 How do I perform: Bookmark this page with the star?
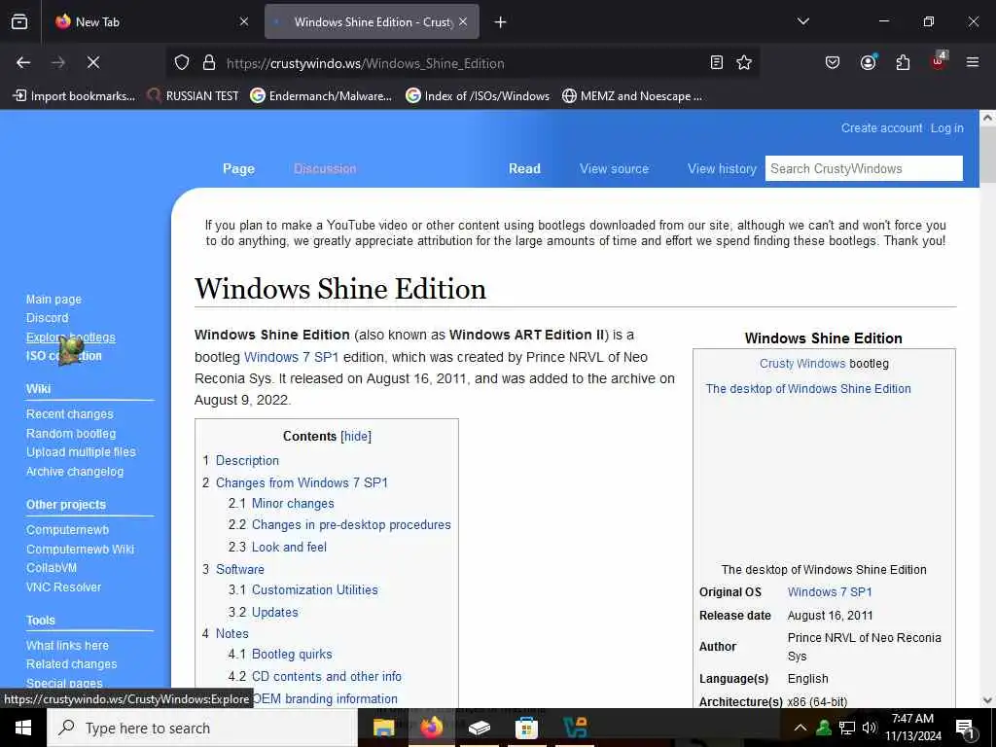(744, 62)
